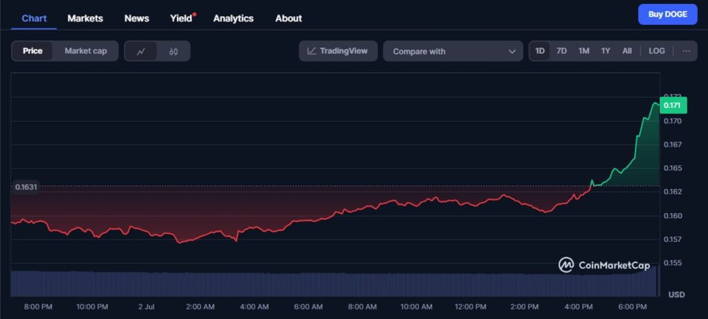Screen dimensions: 708x319
Task: Click the 0.170 y-axis label
Action: (x=672, y=121)
